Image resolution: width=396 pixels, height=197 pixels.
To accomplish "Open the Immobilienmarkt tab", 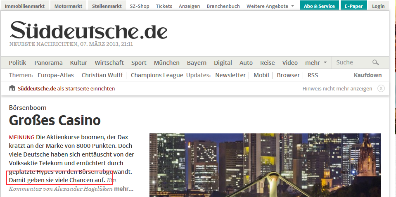I will tap(24, 6).
